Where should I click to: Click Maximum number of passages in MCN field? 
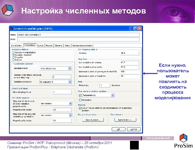coord(130,72)
